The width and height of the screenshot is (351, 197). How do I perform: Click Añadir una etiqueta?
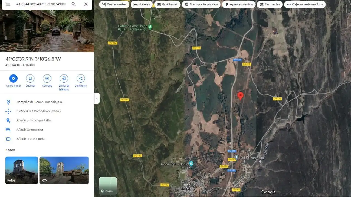click(x=47, y=139)
